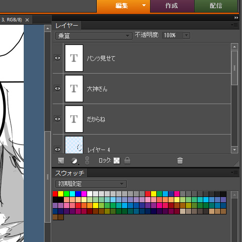Switch to the 作成 tab
Screen dimensions: 242x242
coord(172,6)
